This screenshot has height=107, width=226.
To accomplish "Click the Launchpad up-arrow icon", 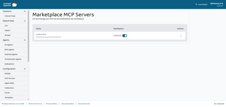I will (x=196, y=4).
